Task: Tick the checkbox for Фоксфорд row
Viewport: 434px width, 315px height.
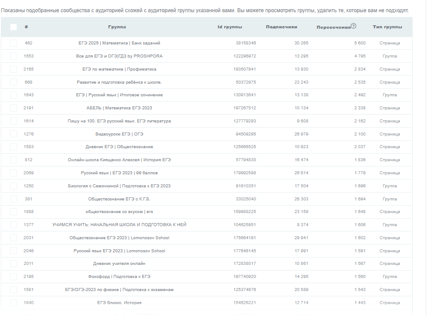Action: pos(14,277)
